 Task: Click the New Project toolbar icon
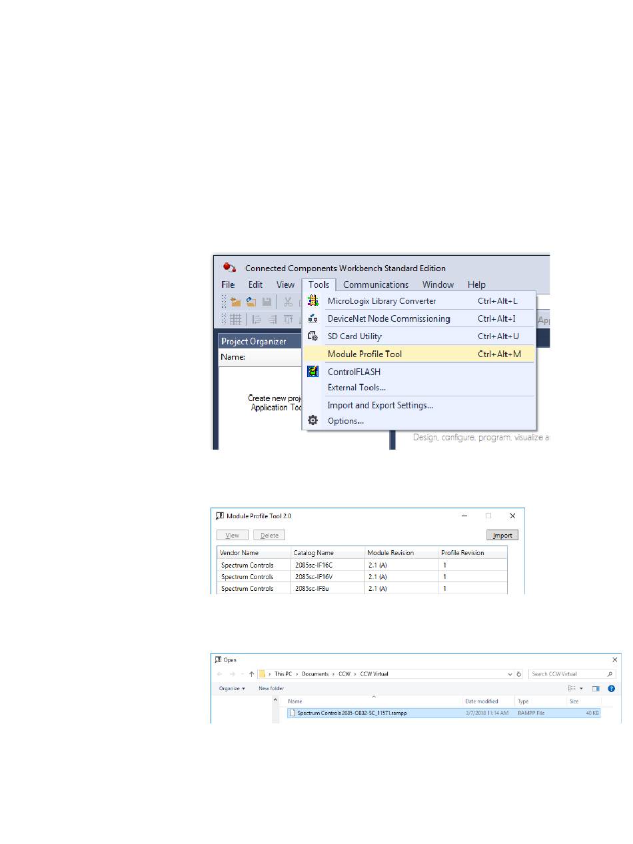235,302
